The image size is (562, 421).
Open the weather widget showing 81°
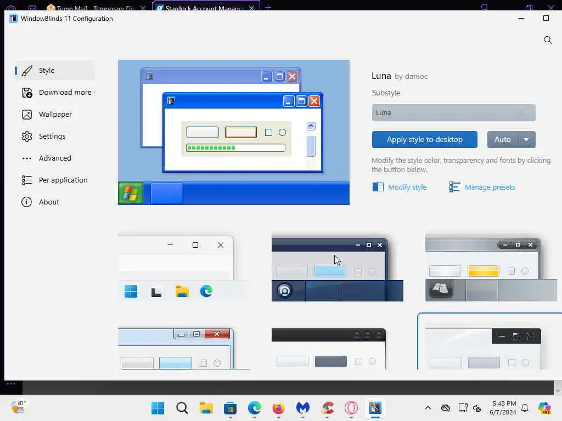point(18,407)
